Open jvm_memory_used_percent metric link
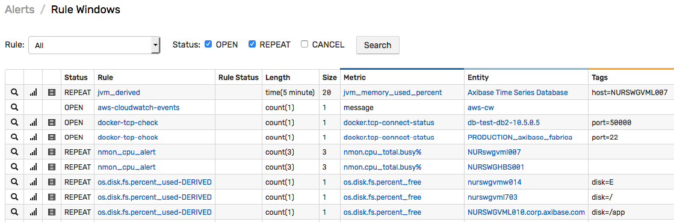The height and width of the screenshot is (222, 674). [x=392, y=92]
